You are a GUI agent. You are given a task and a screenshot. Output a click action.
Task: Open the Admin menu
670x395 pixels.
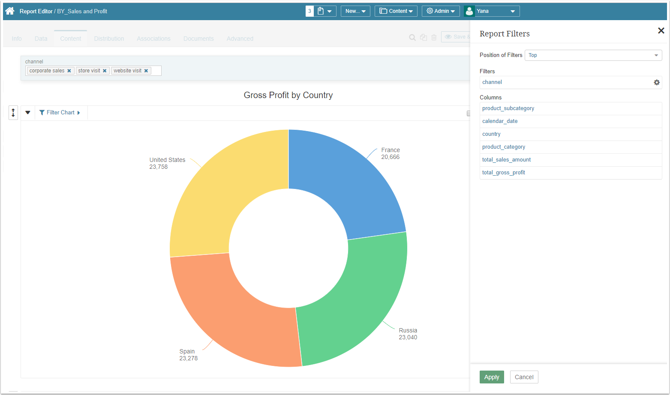[x=441, y=11]
